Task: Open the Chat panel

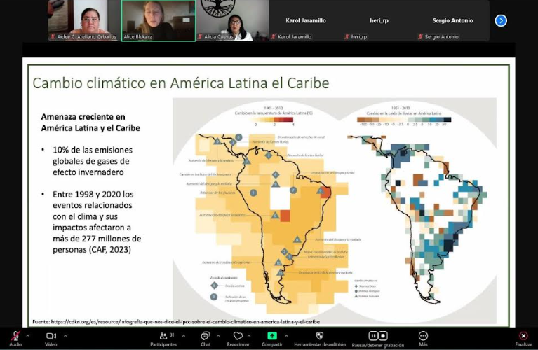Action: [205, 337]
